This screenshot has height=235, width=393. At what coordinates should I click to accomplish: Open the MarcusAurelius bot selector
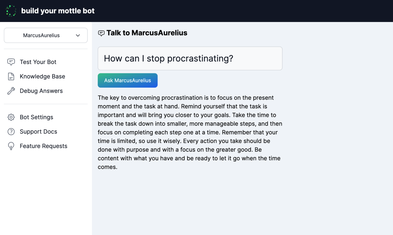[46, 35]
